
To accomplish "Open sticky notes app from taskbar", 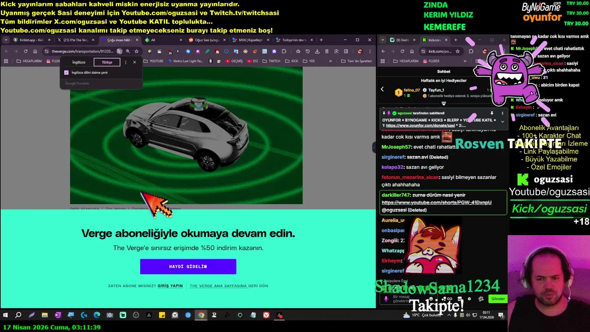I will (x=162, y=315).
